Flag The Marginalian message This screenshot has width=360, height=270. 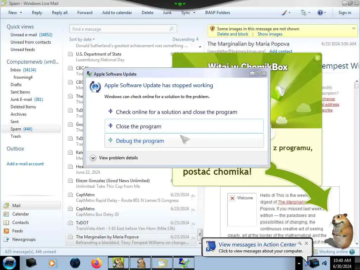pos(193,238)
